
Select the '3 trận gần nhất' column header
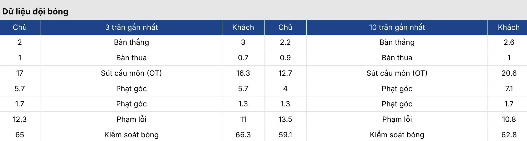[x=131, y=27]
